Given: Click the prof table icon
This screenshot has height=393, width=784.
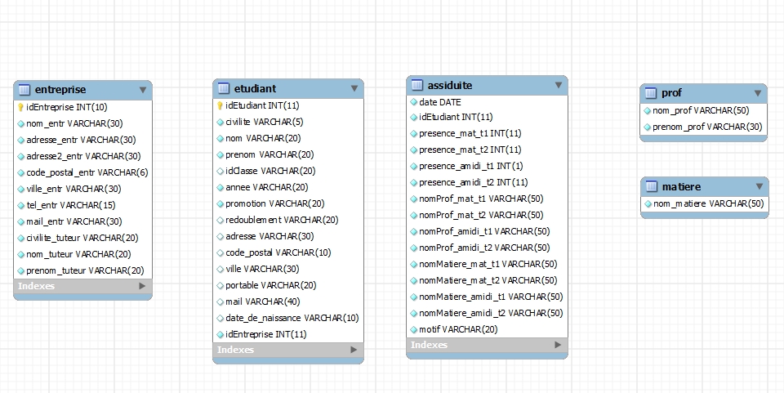Looking at the screenshot, I should pyautogui.click(x=651, y=93).
